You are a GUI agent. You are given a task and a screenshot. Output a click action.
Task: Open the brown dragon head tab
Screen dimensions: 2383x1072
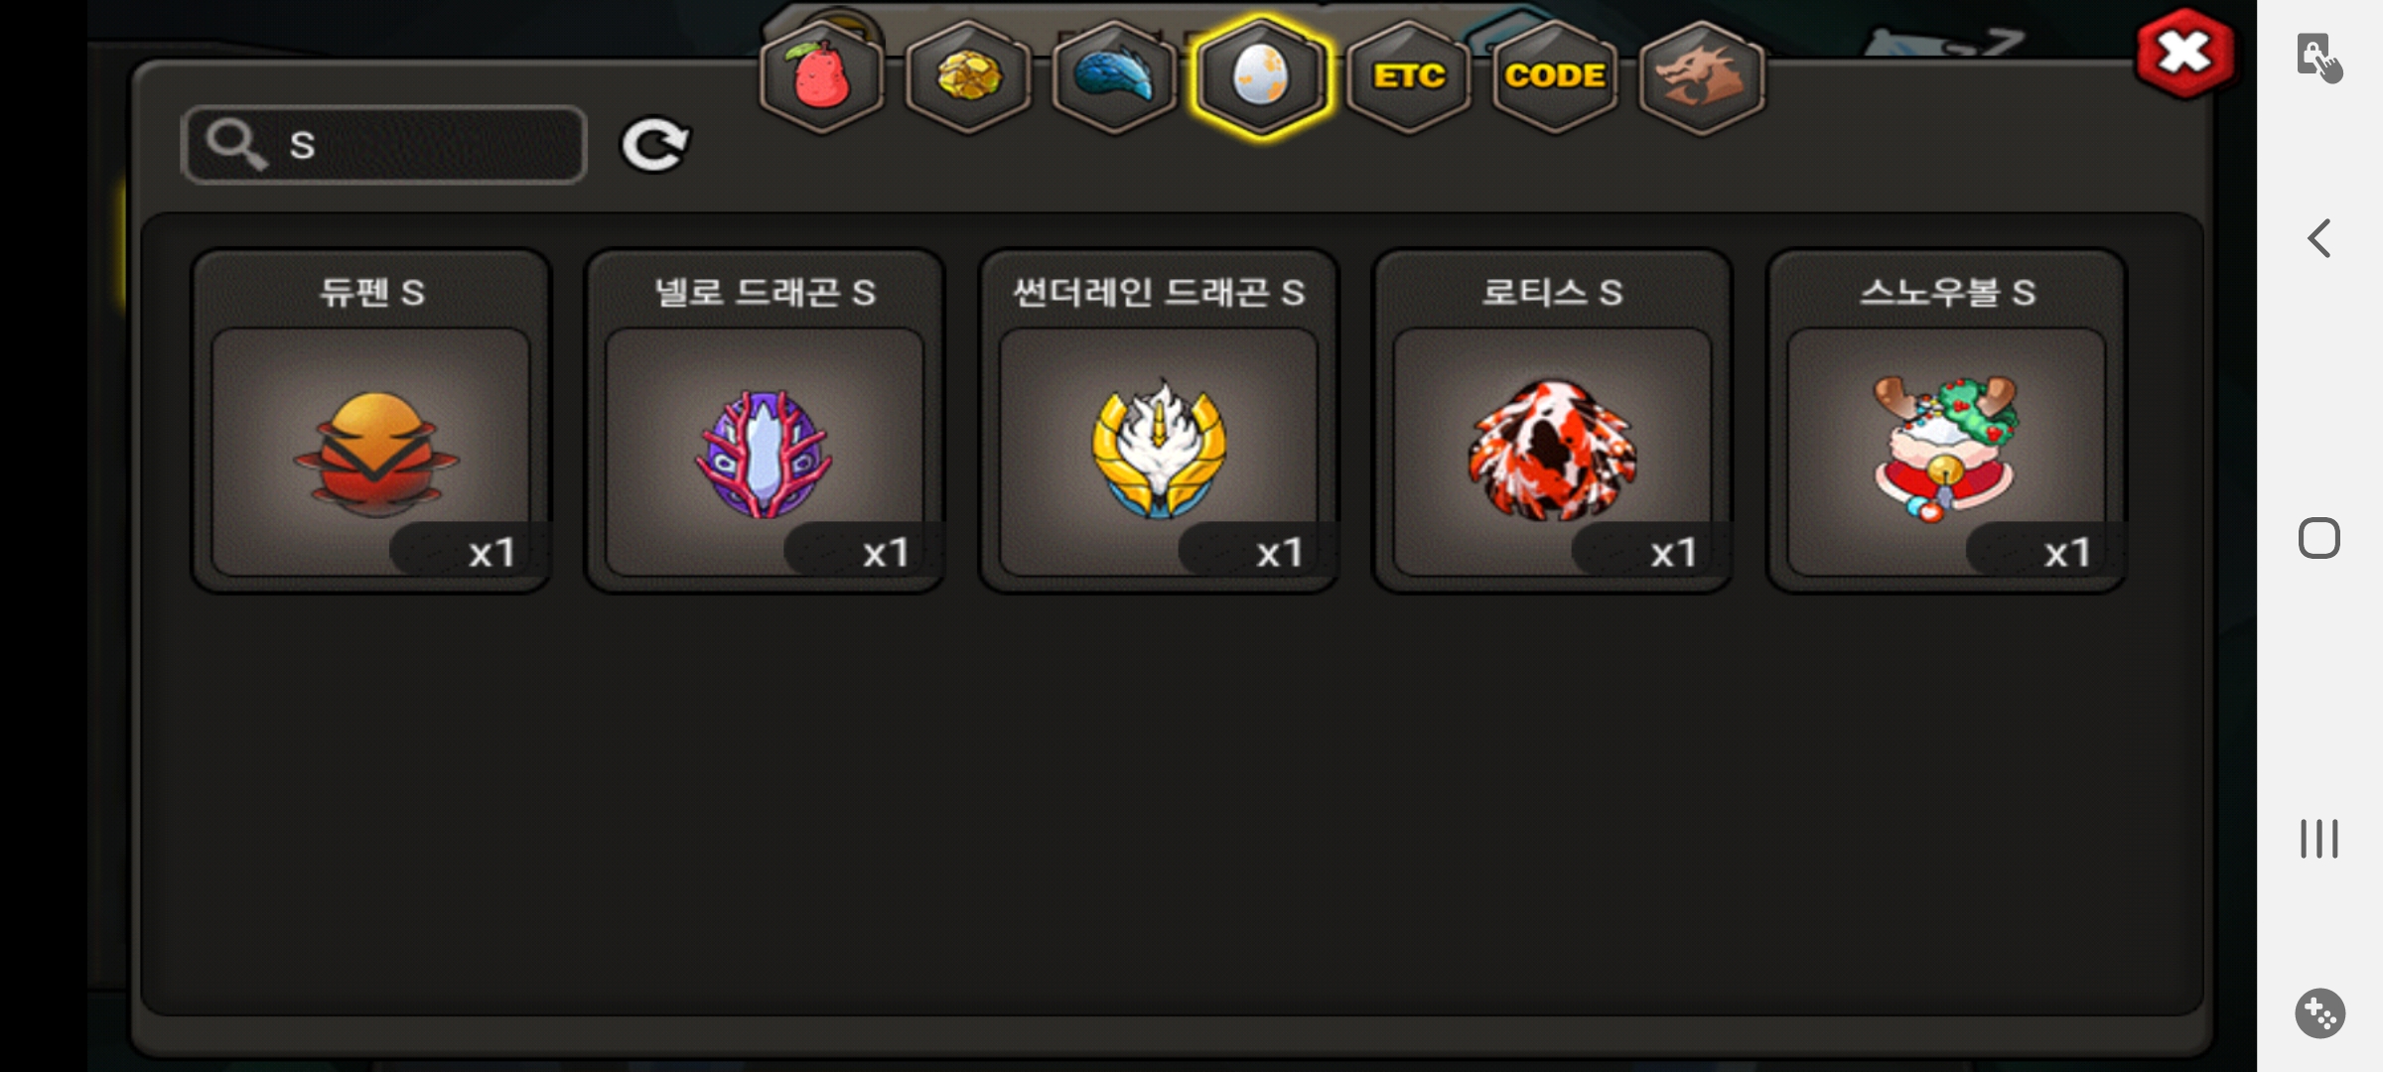pyautogui.click(x=1702, y=76)
